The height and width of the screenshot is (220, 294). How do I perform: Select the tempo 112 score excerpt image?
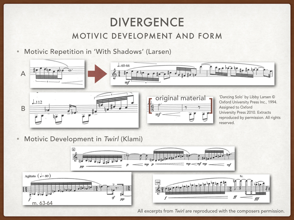coord(84,110)
